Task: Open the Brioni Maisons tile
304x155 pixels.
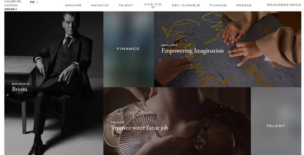Action: [54, 83]
